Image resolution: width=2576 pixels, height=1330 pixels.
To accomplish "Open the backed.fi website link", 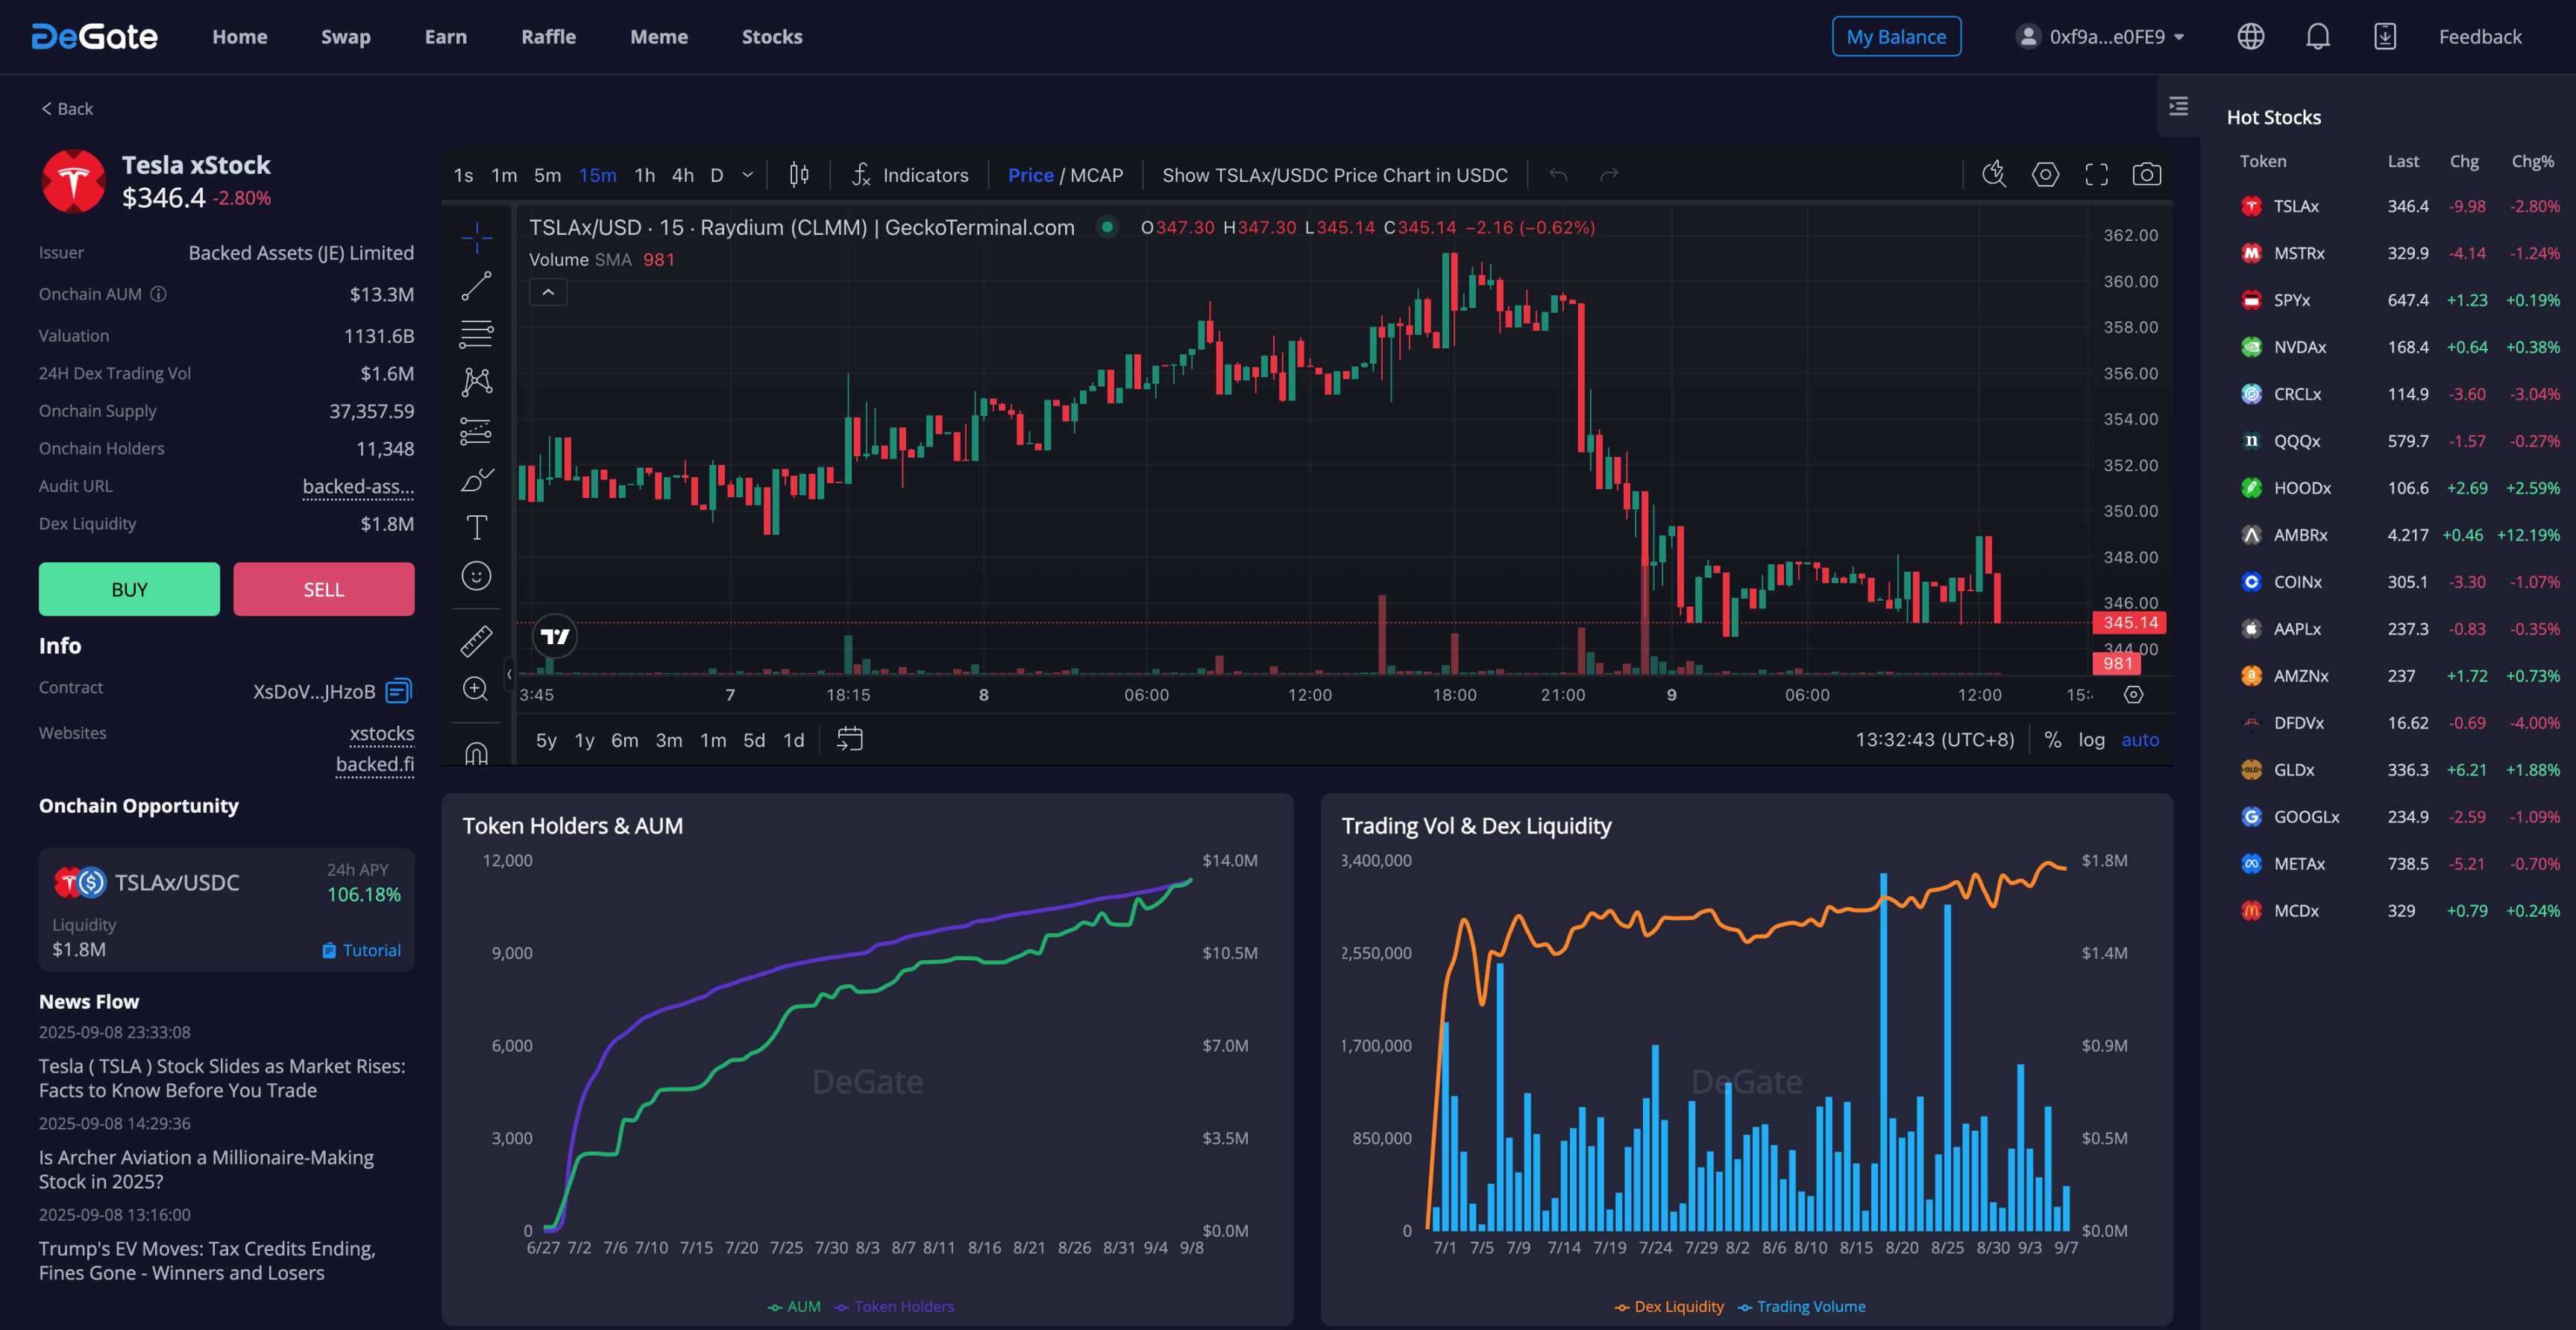I will (x=374, y=764).
